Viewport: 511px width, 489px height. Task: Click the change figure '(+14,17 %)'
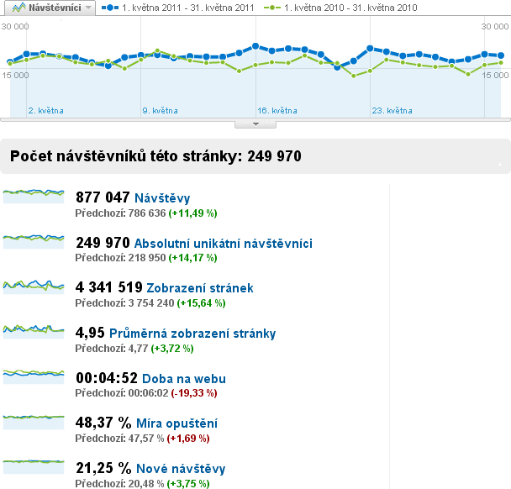pos(193,258)
